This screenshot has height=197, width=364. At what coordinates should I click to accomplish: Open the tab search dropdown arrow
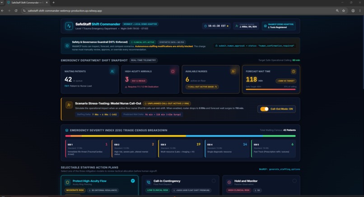[x=2, y=3]
